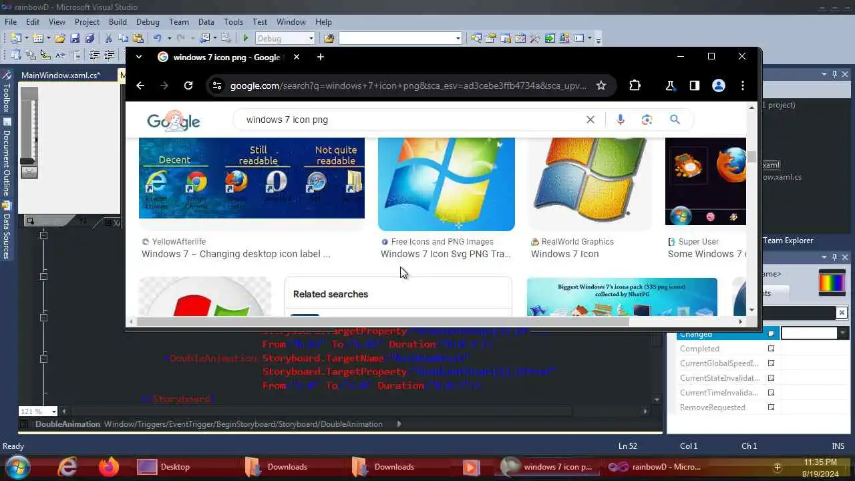Image resolution: width=855 pixels, height=481 pixels.
Task: Click the Chrome address bar
Action: [409, 86]
